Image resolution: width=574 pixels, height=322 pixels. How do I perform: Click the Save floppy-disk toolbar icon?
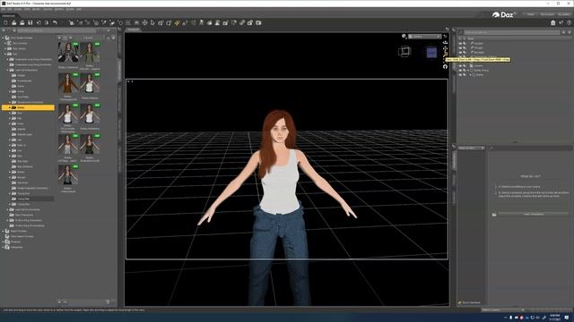(x=30, y=22)
